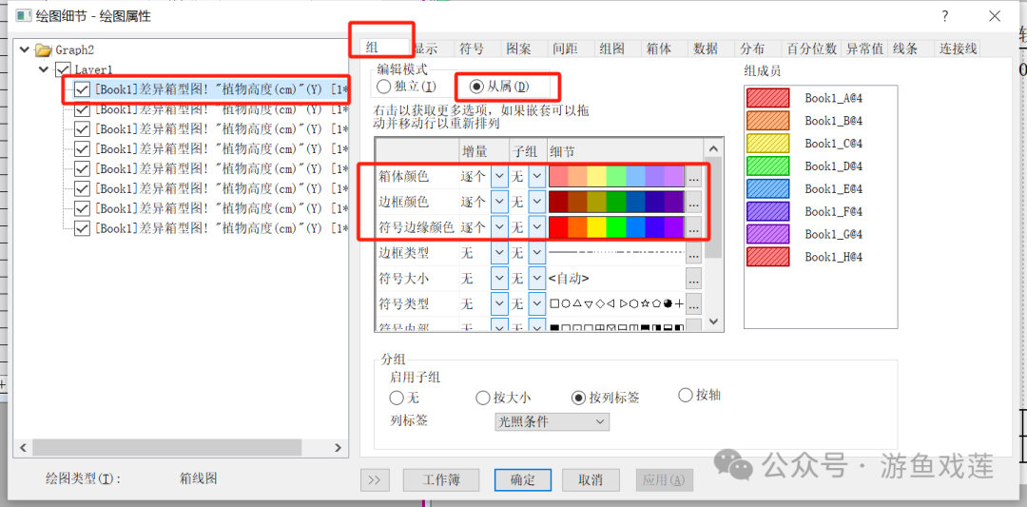The height and width of the screenshot is (507, 1027).
Task: Switch to the 分布 tab
Action: (x=751, y=49)
